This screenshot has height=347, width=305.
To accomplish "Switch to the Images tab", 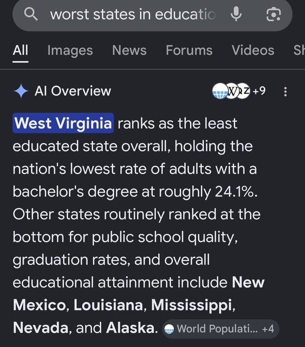I will [x=70, y=51].
